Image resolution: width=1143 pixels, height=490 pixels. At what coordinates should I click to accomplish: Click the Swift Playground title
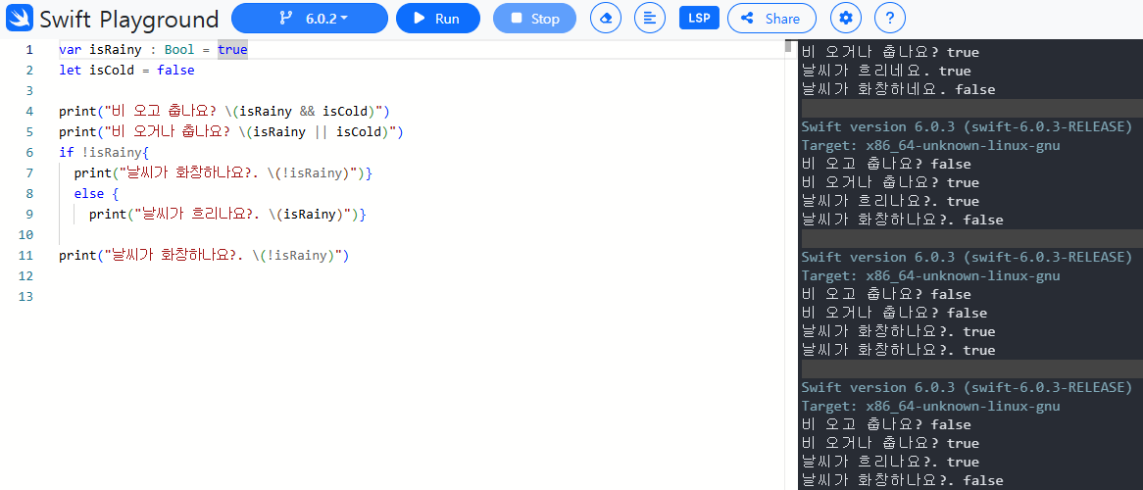pos(129,19)
